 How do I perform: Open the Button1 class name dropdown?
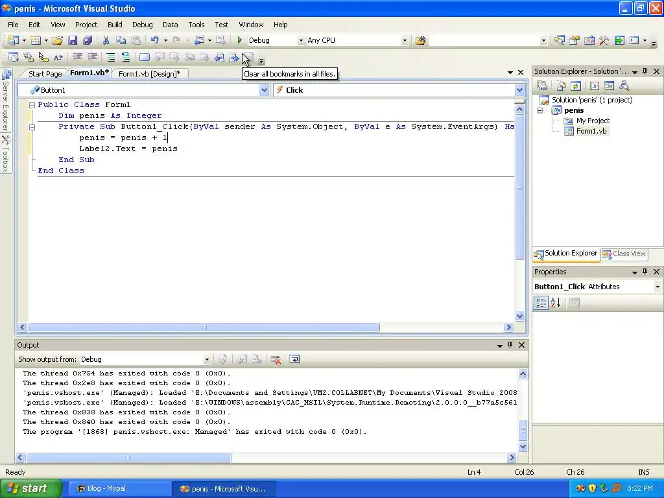264,90
